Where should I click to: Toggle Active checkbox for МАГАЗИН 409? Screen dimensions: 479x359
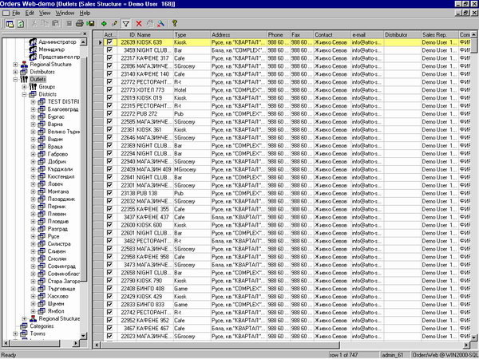109,169
